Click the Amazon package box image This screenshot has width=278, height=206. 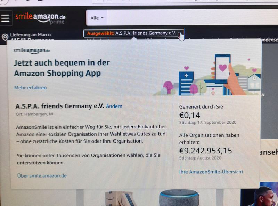coord(118,199)
